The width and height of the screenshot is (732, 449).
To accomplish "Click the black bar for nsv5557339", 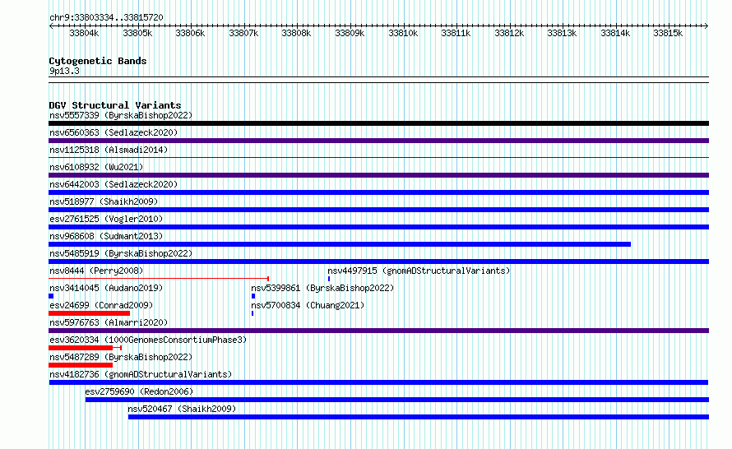I will coord(378,123).
